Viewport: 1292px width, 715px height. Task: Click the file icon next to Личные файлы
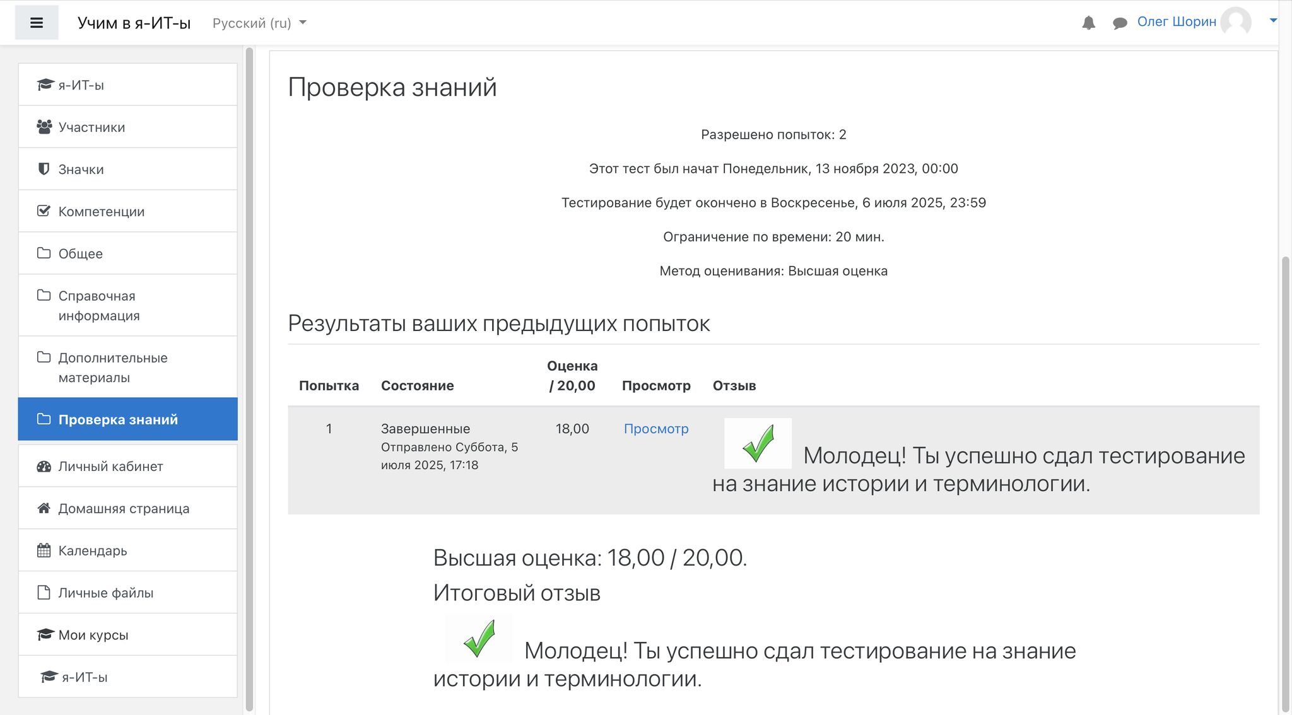pyautogui.click(x=44, y=592)
